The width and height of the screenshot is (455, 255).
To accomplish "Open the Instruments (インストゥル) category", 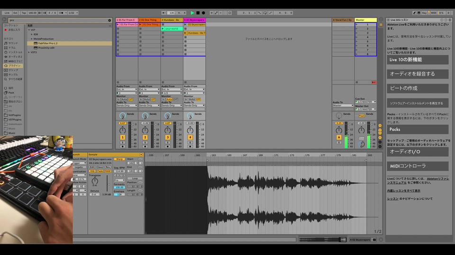I will [13, 52].
